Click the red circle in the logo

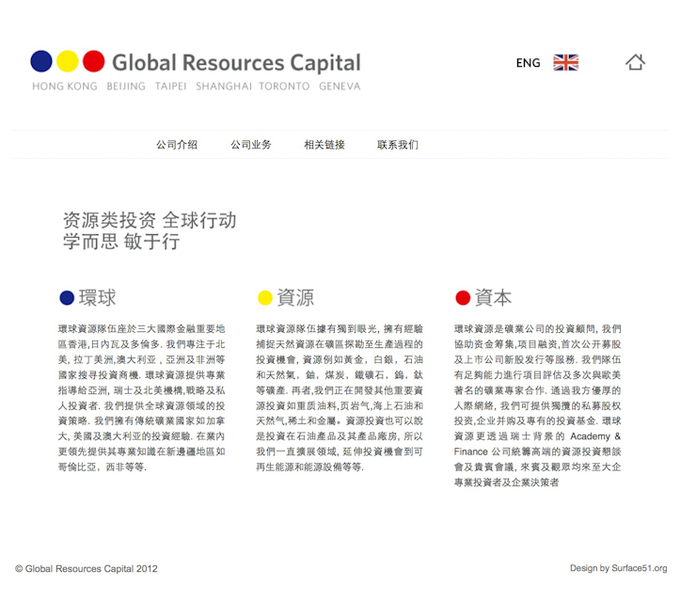coord(94,61)
